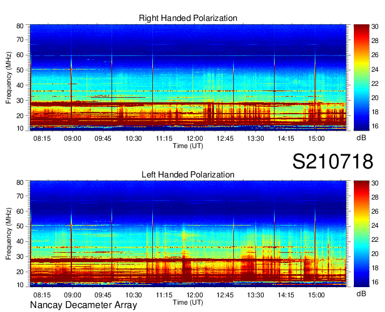Click 13:30 tick on Right Handed time axis
The image size is (385, 312).
(x=255, y=138)
